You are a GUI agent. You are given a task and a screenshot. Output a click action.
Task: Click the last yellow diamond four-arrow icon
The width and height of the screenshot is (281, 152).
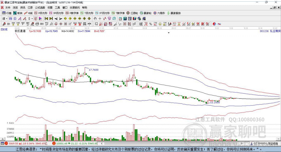(x=89, y=18)
